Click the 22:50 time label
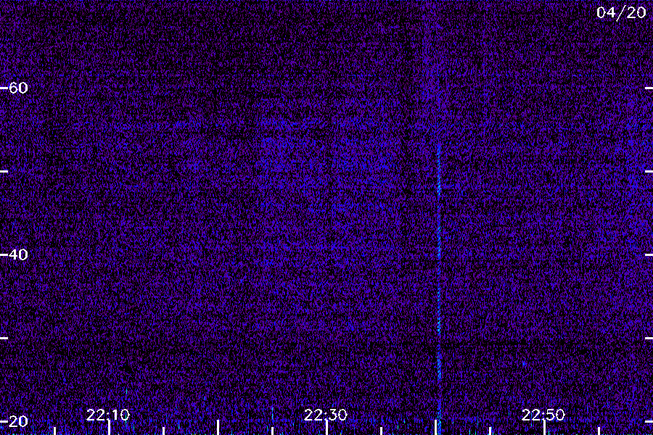This screenshot has width=653, height=435. (x=543, y=415)
